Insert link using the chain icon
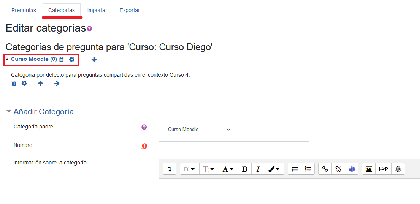The image size is (420, 204). [325, 169]
